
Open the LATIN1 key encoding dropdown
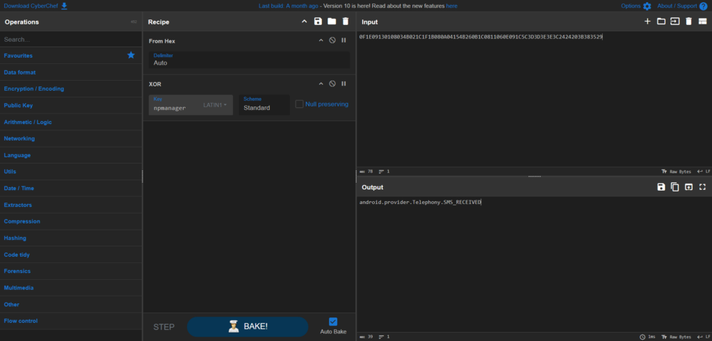pos(215,105)
